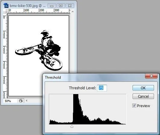This screenshot has width=160, height=135.
Task: Click the BMX rider image on canvas
Action: tap(39, 51)
